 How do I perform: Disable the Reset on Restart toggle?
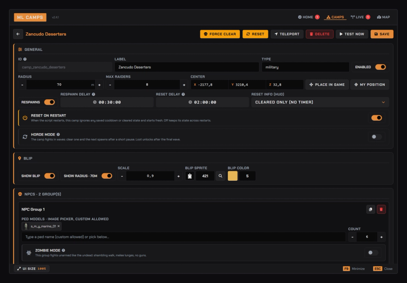click(x=376, y=118)
